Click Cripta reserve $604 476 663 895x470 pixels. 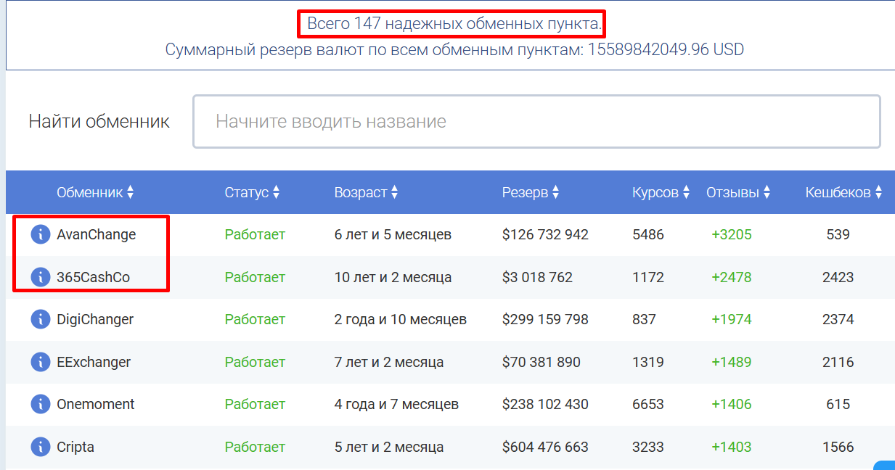point(545,447)
